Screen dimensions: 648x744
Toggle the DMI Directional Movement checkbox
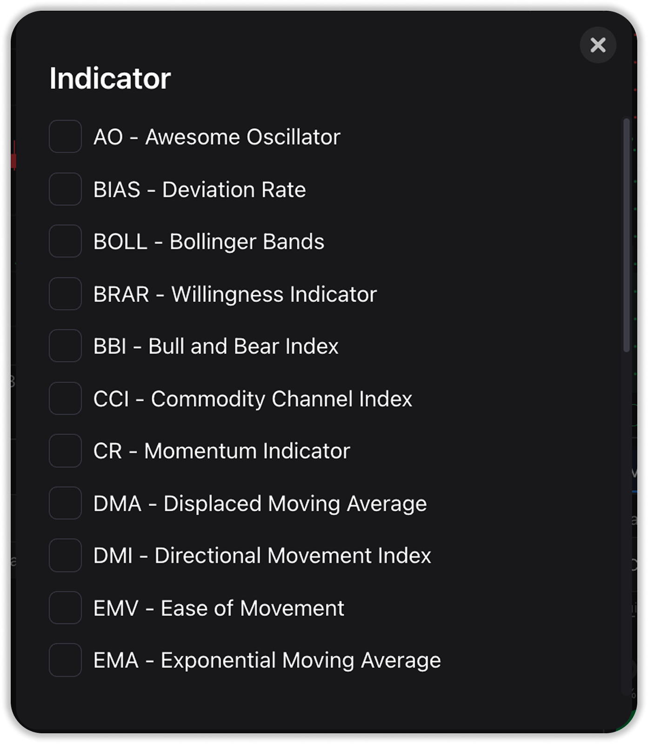(x=66, y=555)
